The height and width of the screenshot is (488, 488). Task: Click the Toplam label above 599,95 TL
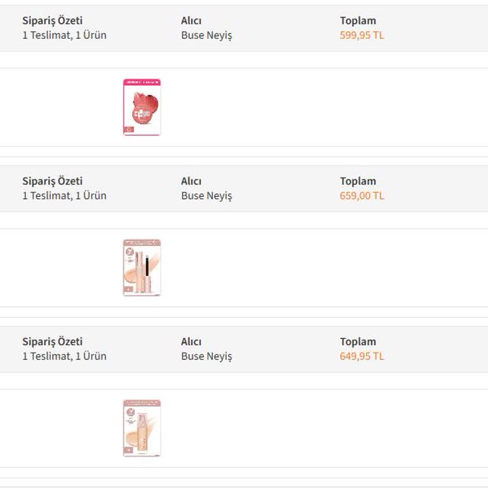[x=358, y=21]
